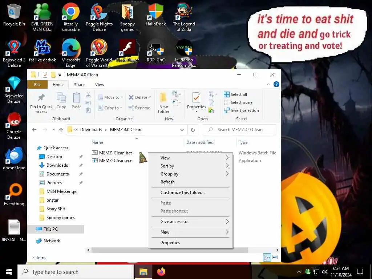The height and width of the screenshot is (279, 372).
Task: Select Scary Shit folder in navigation pane
Action: pos(56,209)
